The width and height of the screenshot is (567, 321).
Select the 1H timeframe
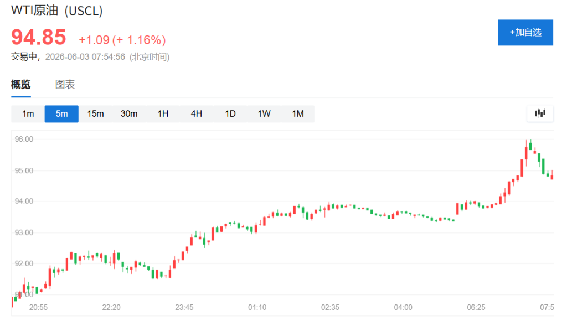[163, 114]
